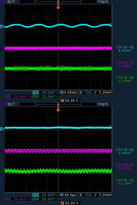Click the 執行 run status label above the 40.0µs capture
This screenshot has height=205, width=137.
click(11, 104)
